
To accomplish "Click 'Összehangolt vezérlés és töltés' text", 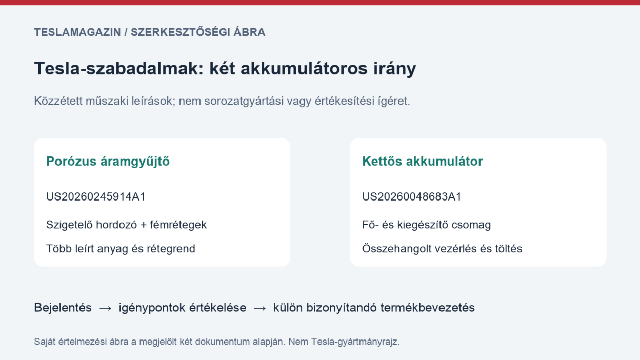I will coord(442,249).
